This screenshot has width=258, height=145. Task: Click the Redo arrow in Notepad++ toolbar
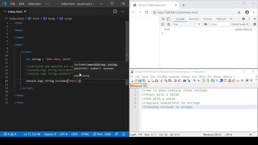[x=179, y=81]
